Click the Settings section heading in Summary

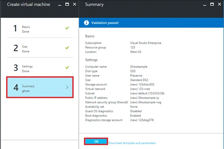(x=91, y=60)
